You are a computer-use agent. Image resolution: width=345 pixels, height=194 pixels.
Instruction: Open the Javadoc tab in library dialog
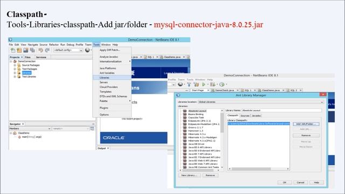coord(256,116)
